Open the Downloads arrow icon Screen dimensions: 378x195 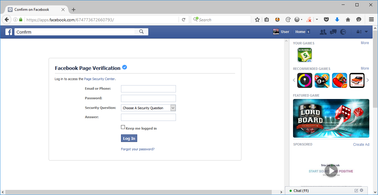tap(337, 19)
